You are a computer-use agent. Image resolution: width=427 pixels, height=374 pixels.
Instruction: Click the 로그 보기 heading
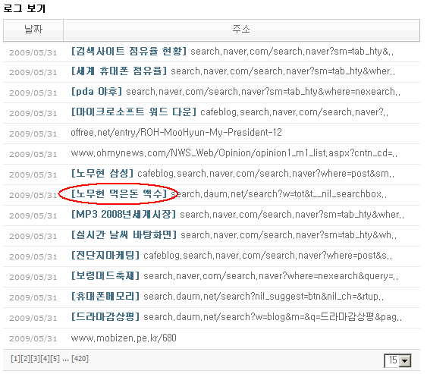click(x=24, y=8)
